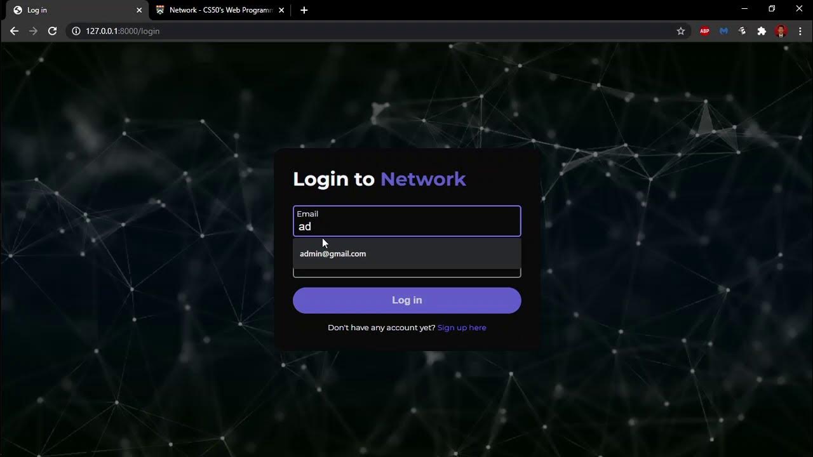Bookmark this page with the star icon
The width and height of the screenshot is (813, 457).
point(681,31)
